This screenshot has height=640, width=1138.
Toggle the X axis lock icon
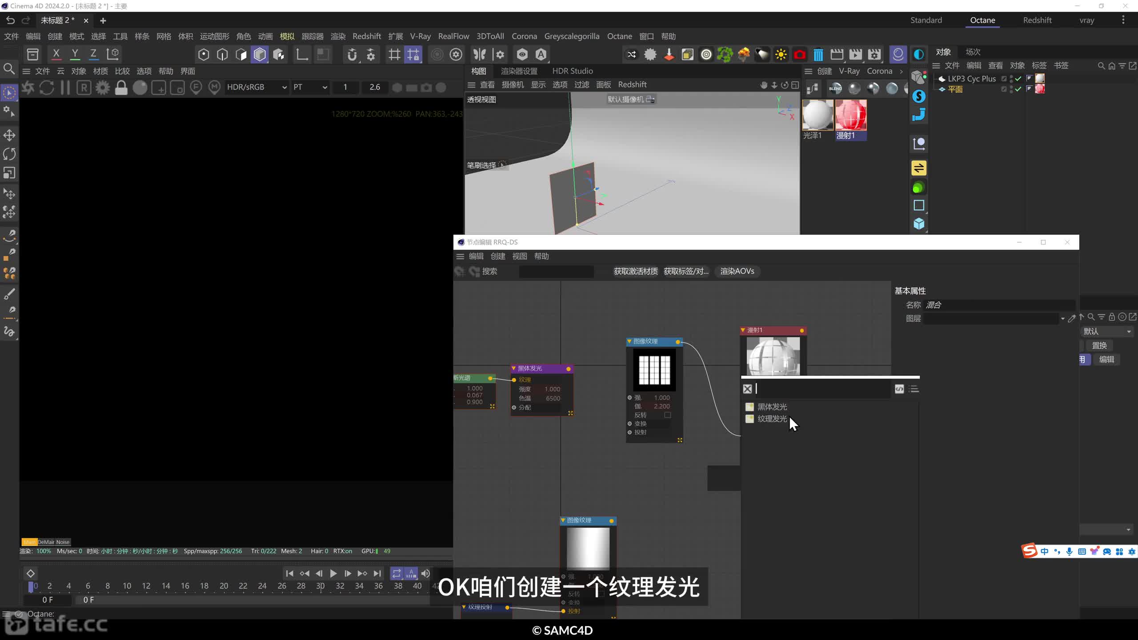tap(56, 54)
